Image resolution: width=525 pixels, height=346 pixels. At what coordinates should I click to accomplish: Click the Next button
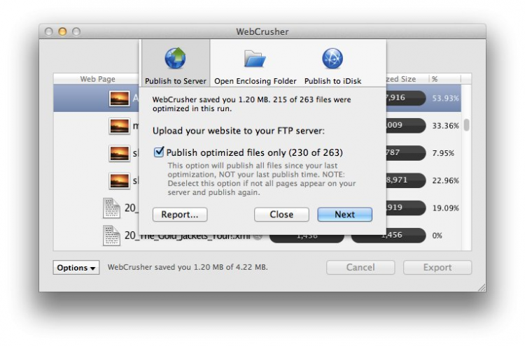pyautogui.click(x=344, y=215)
